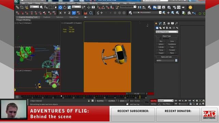Select the Bind to Space Warp tool
This screenshot has width=219, height=123.
pyautogui.click(x=27, y=7)
